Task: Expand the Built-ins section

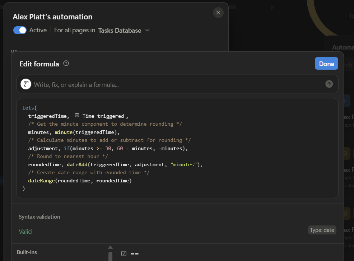Action: pos(27,252)
